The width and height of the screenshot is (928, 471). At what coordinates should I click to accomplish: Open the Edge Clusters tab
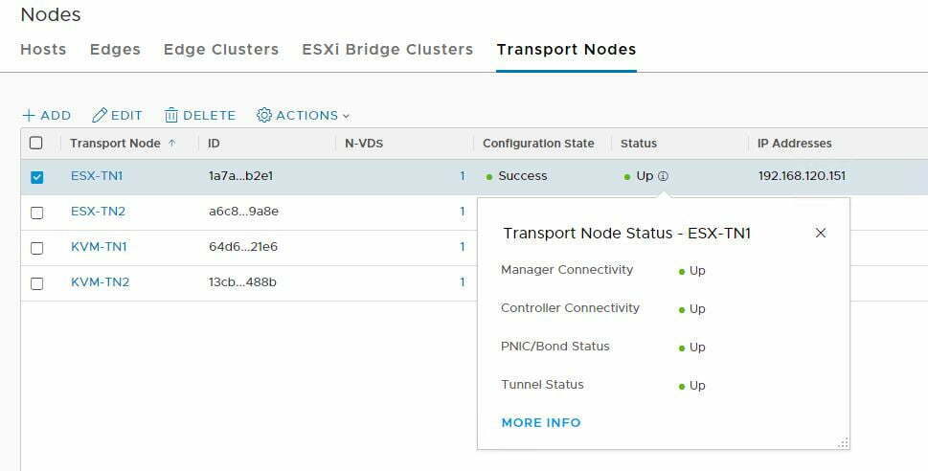[221, 49]
